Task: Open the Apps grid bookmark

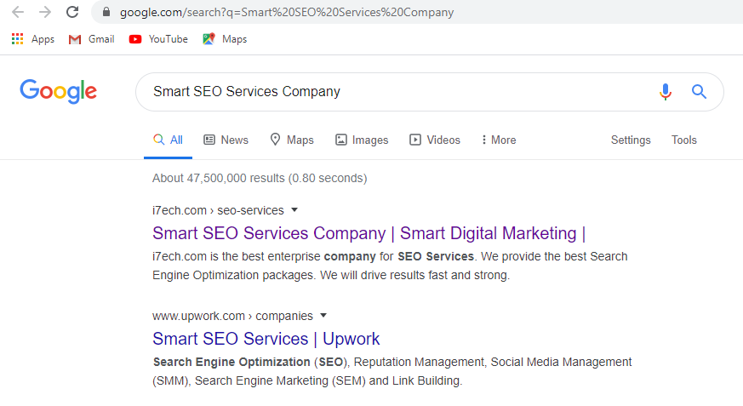Action: [32, 39]
